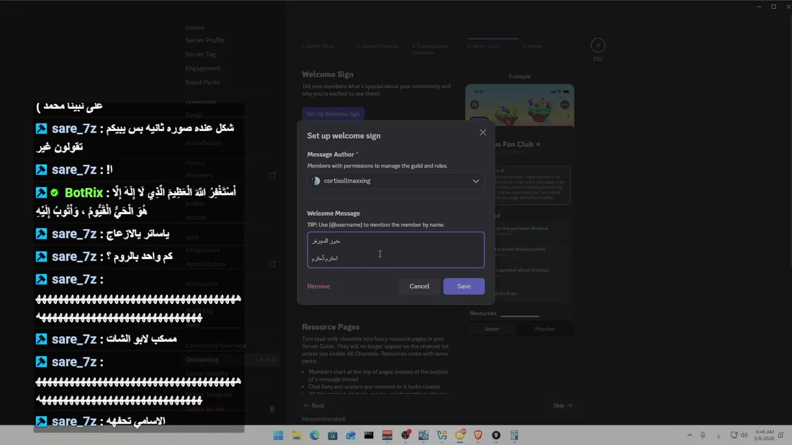The width and height of the screenshot is (792, 445).
Task: Open the Message Author dropdown
Action: click(395, 181)
